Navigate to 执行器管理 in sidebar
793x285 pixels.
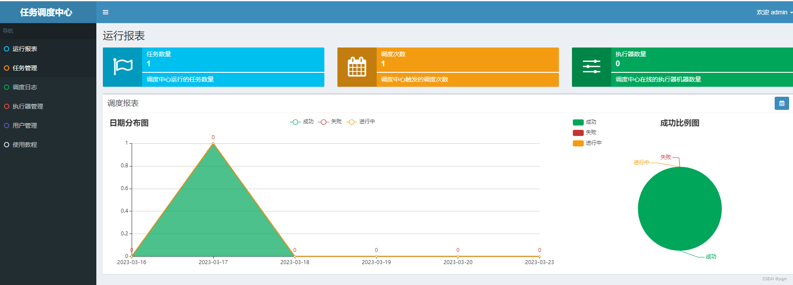pos(48,106)
